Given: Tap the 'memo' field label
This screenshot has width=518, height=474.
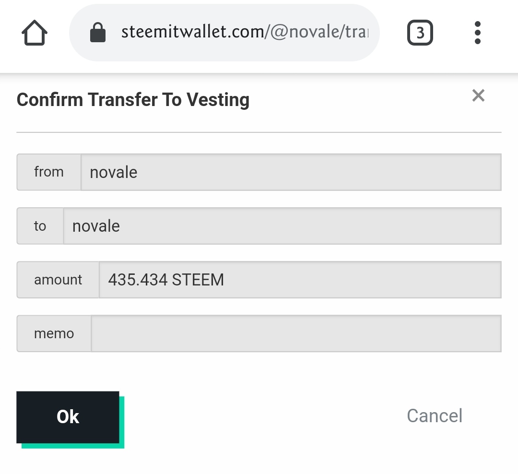Looking at the screenshot, I should (54, 333).
